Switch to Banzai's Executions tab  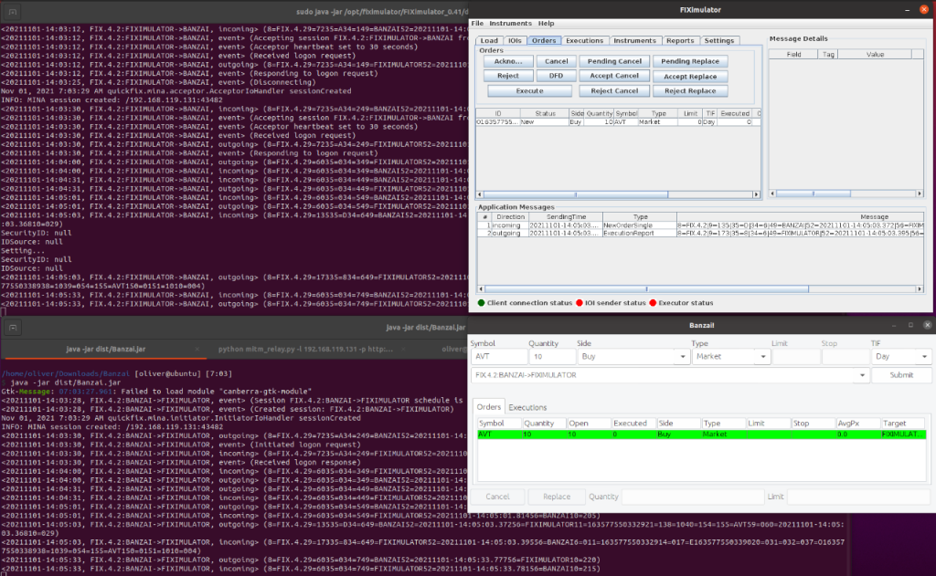coord(527,406)
